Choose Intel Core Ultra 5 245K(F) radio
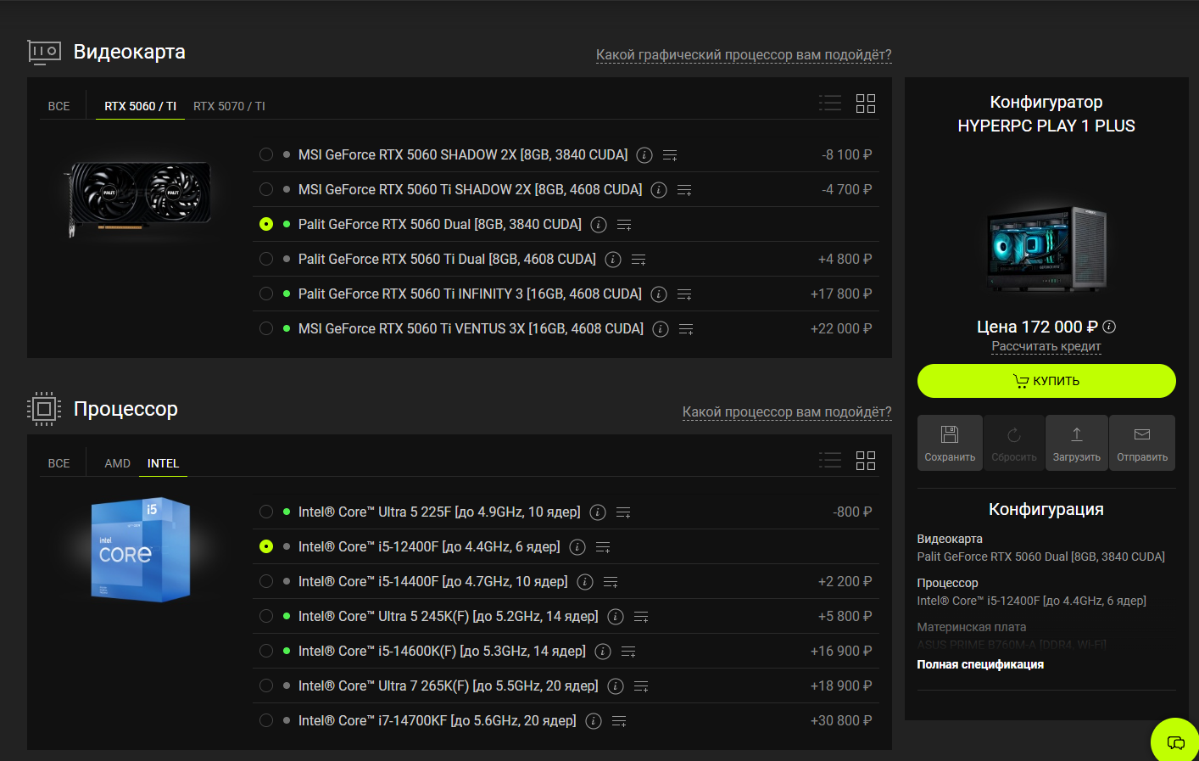 point(266,616)
